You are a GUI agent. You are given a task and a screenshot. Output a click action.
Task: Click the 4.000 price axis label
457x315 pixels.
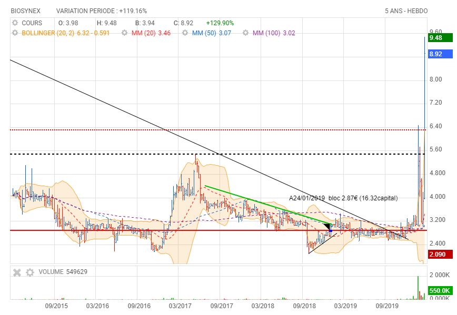[x=438, y=197]
